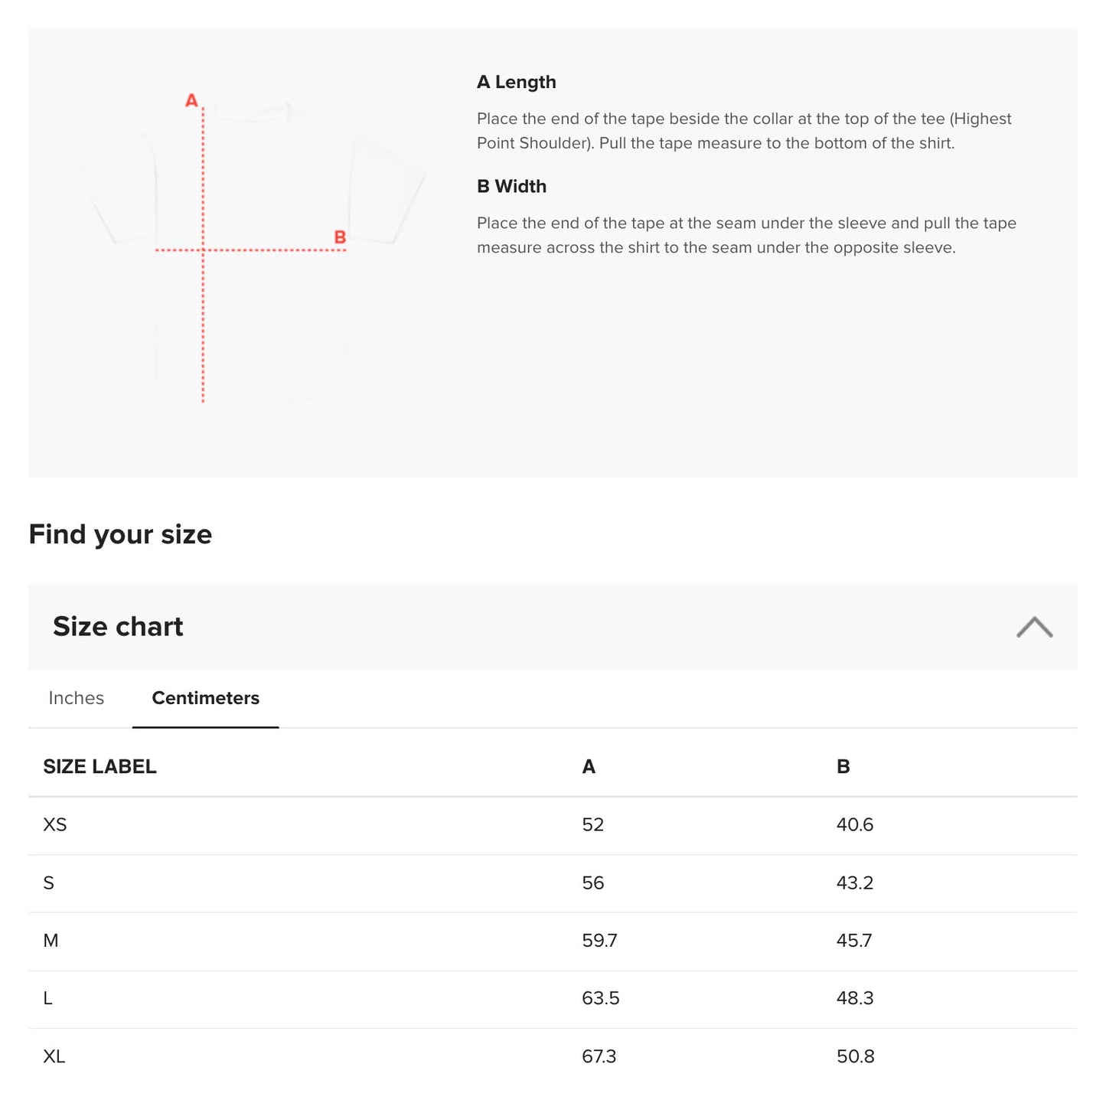The width and height of the screenshot is (1106, 1106).
Task: Select the XL size row label
Action: [x=54, y=1056]
